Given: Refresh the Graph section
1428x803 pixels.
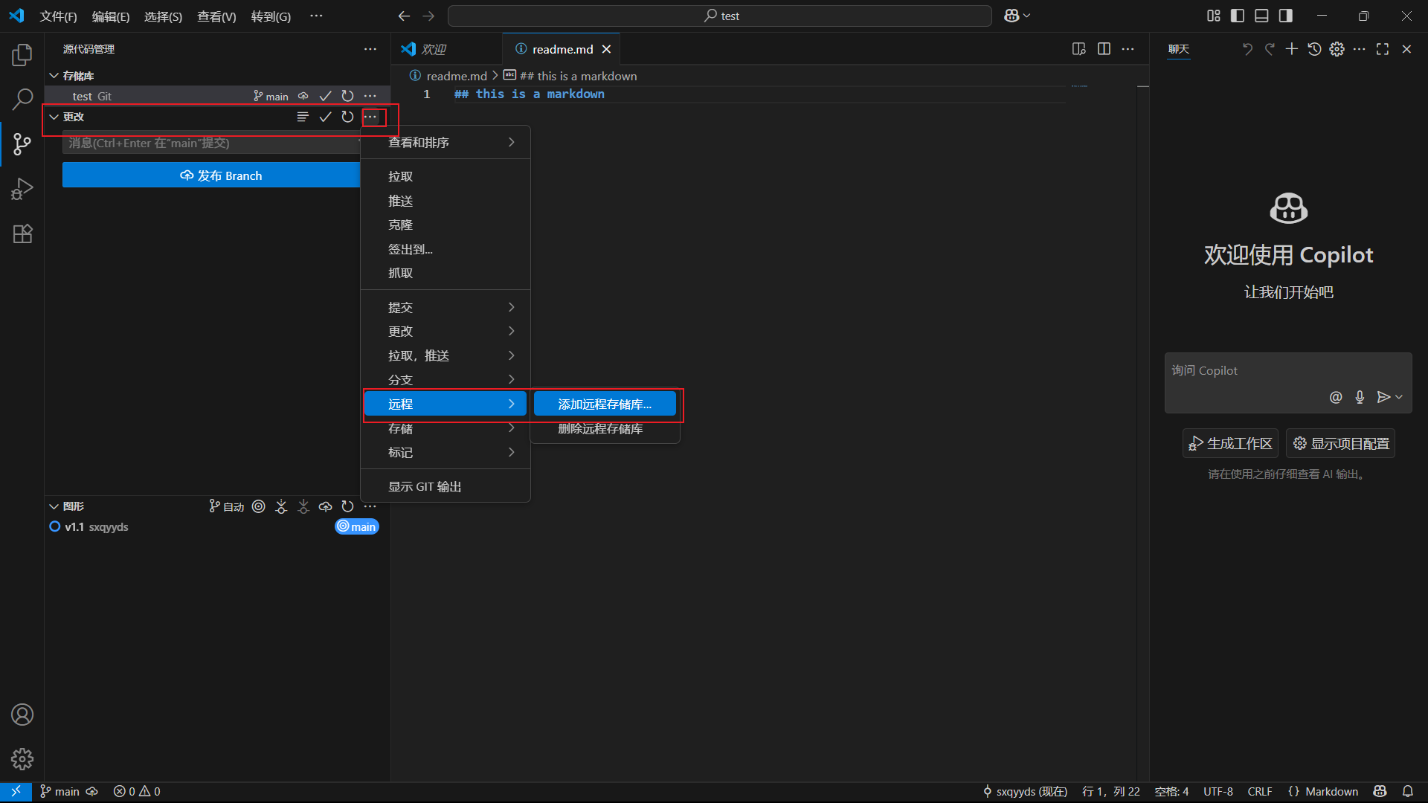Looking at the screenshot, I should (347, 506).
